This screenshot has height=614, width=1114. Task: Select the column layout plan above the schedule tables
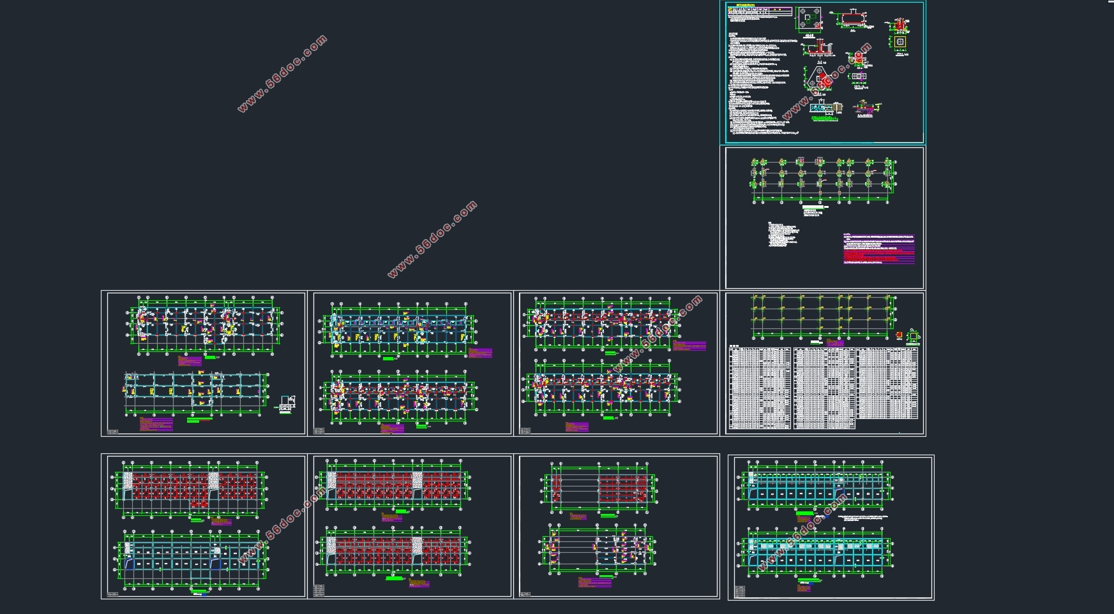pos(824,317)
